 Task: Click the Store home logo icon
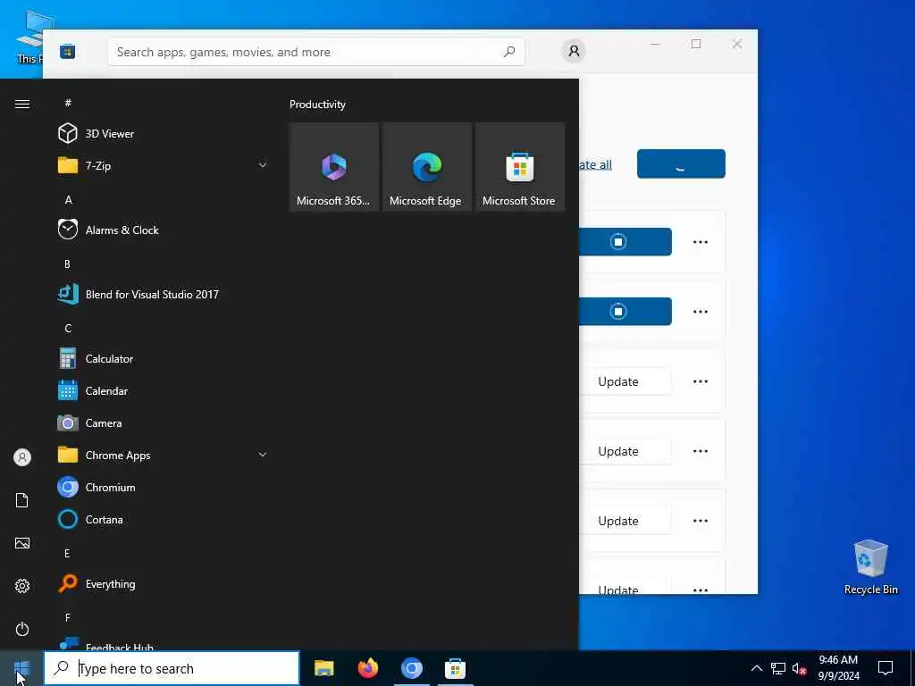click(x=68, y=51)
